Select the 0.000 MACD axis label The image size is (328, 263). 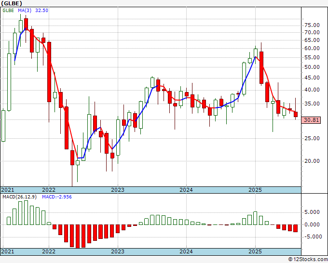pyautogui.click(x=312, y=225)
